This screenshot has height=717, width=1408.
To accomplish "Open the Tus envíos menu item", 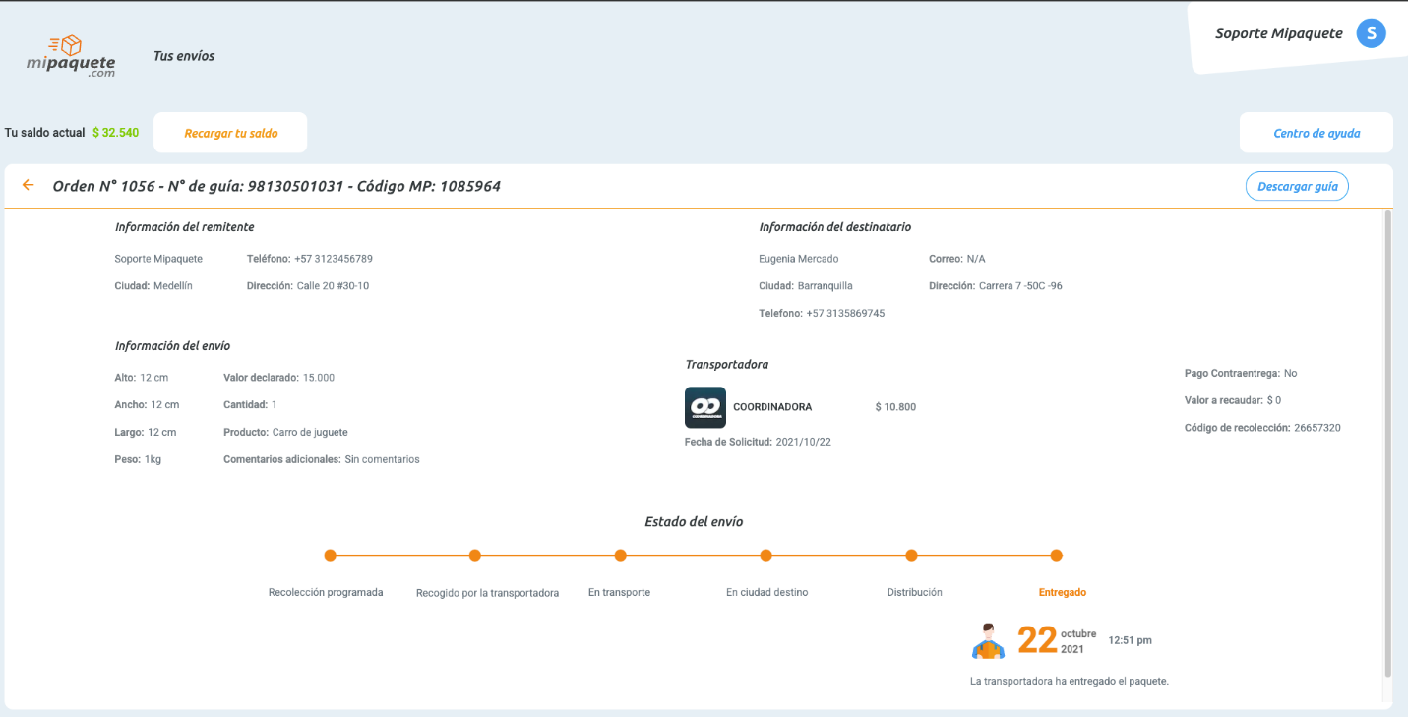I will (184, 56).
